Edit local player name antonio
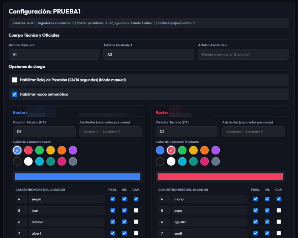The height and width of the screenshot is (238, 298). pos(66,222)
